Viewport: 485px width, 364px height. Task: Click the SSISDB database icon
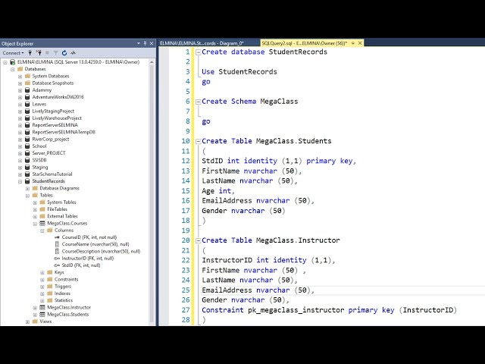27,160
